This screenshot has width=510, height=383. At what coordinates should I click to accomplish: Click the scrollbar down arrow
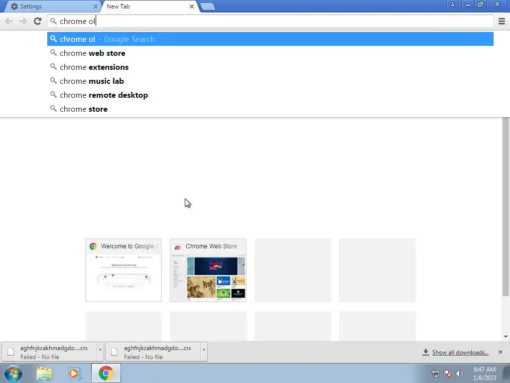point(506,337)
